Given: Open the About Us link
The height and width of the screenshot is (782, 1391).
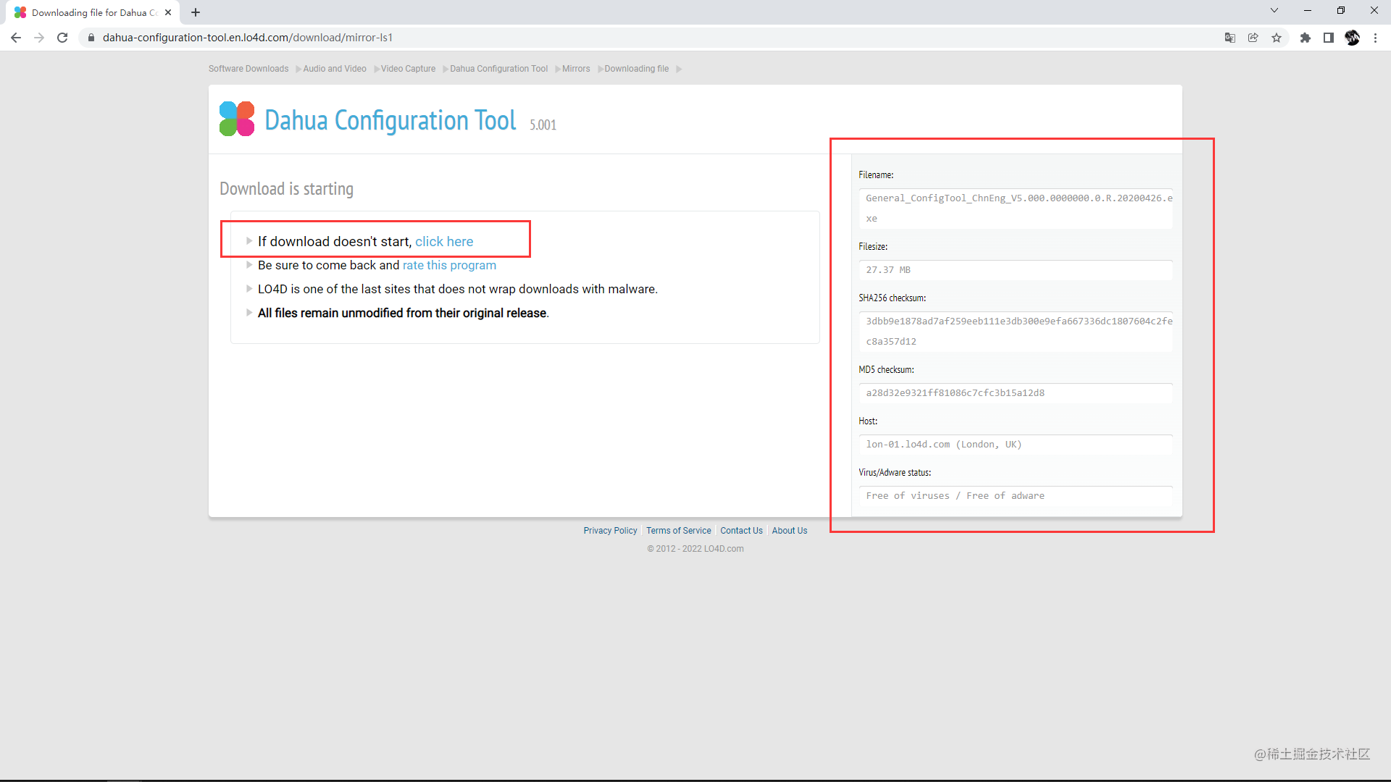Looking at the screenshot, I should click(790, 531).
